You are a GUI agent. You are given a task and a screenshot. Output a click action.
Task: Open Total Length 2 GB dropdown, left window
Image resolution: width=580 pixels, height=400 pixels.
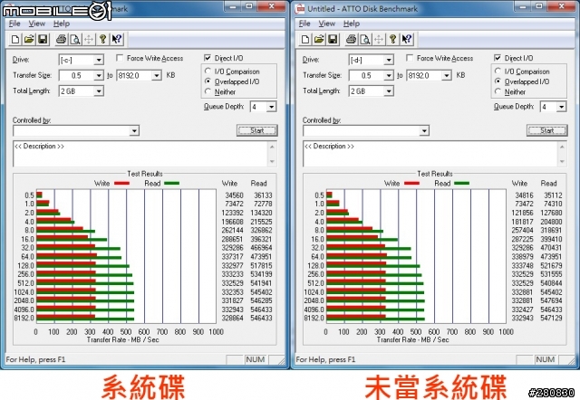pos(99,91)
